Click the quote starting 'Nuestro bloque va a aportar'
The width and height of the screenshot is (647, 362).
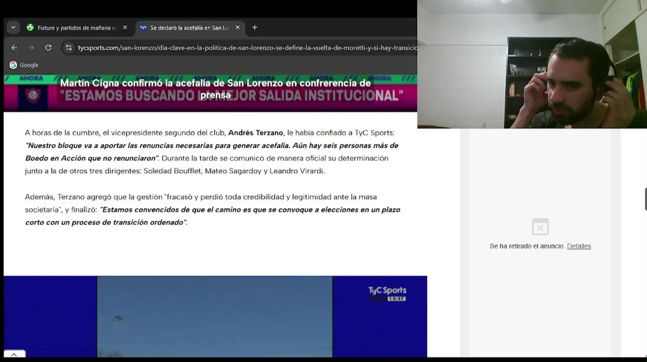[212, 151]
